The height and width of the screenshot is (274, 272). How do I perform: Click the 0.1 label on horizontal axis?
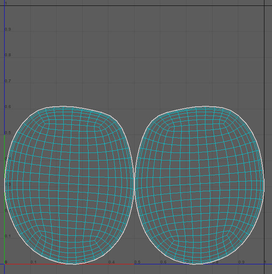click(33, 262)
